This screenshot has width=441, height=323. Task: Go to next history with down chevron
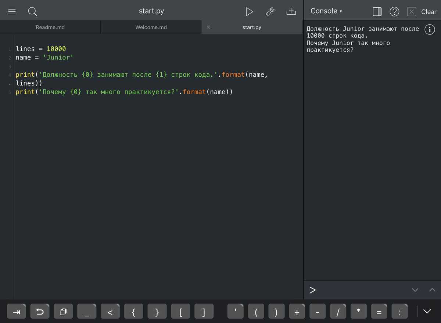click(415, 290)
